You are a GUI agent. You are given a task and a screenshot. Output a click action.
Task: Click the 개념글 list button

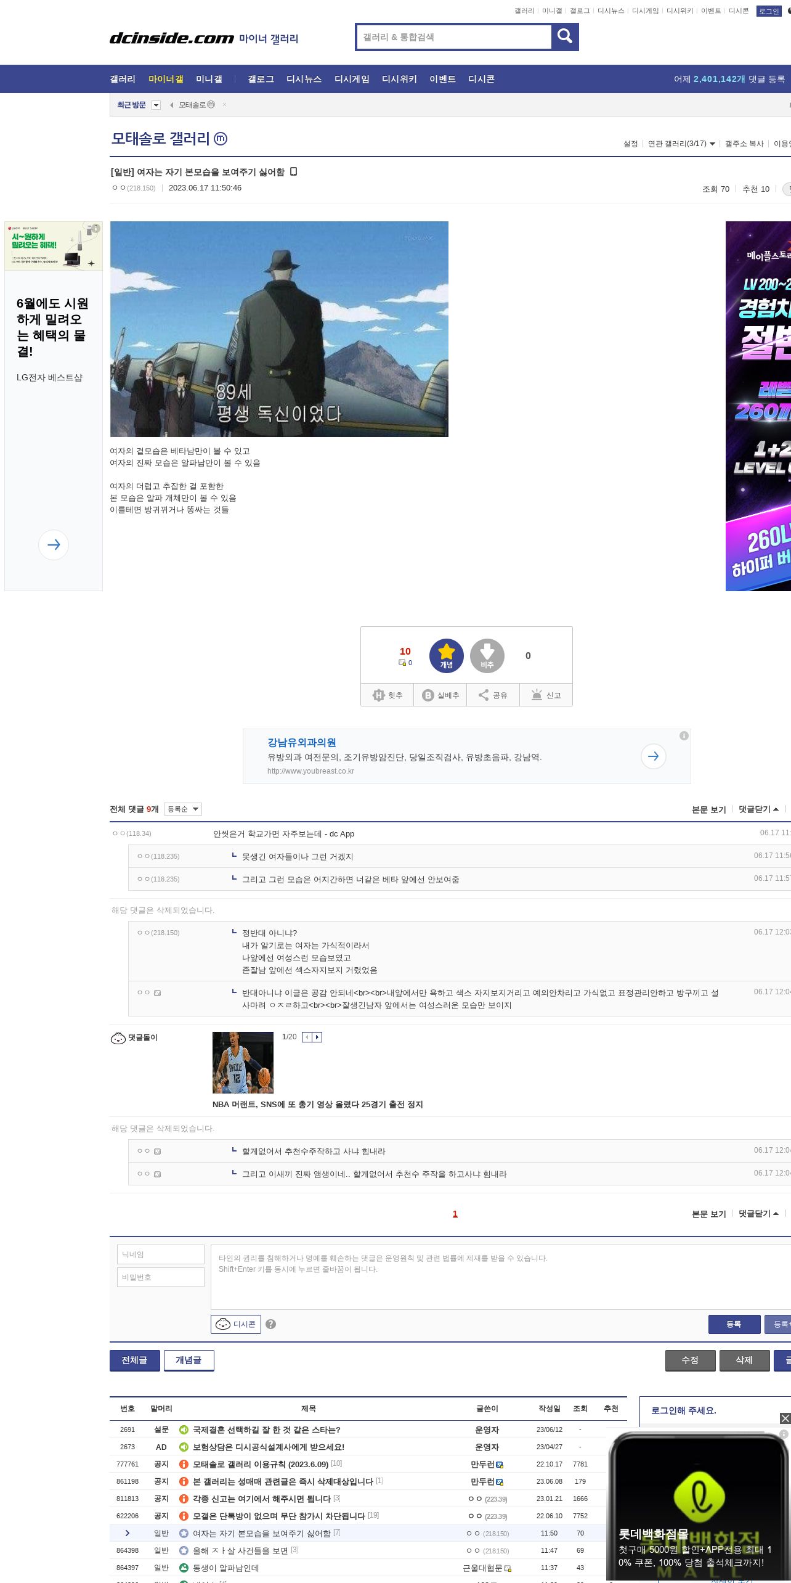point(189,1360)
